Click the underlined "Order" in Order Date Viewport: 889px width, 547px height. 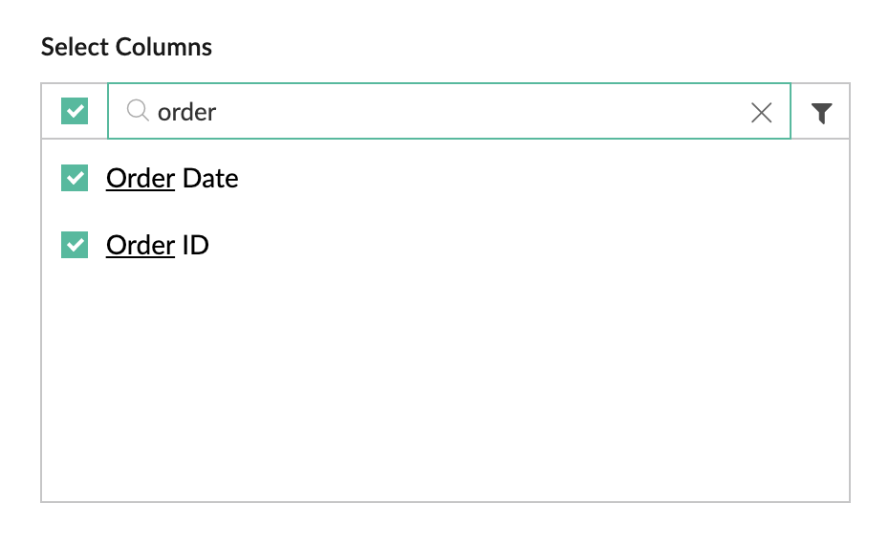tap(141, 178)
